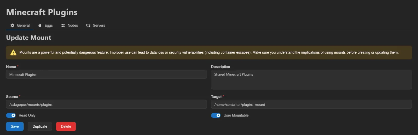
Task: Focus the Description text area
Action: [x=311, y=79]
